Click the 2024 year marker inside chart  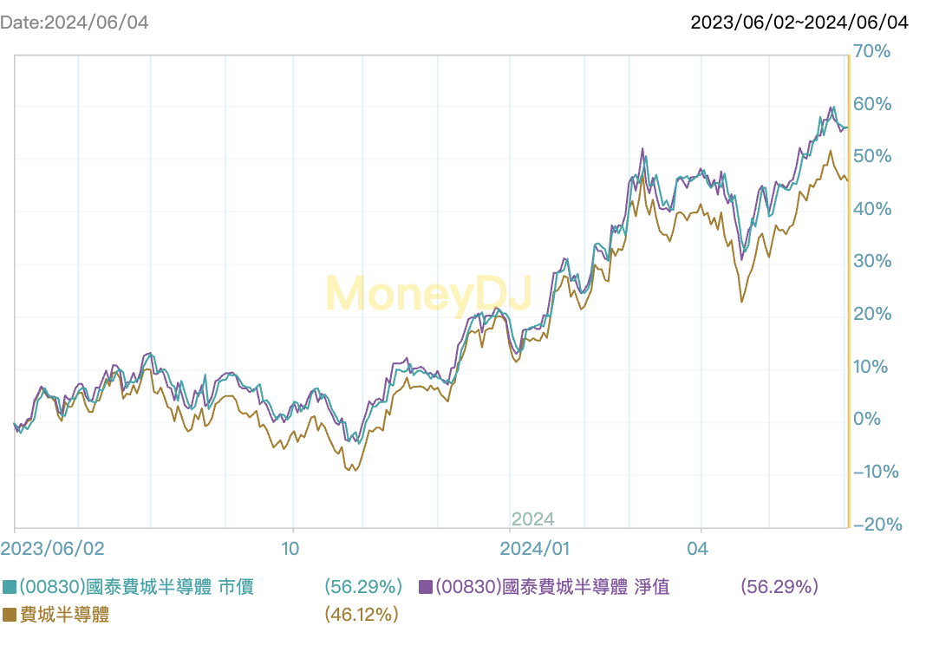pyautogui.click(x=532, y=519)
